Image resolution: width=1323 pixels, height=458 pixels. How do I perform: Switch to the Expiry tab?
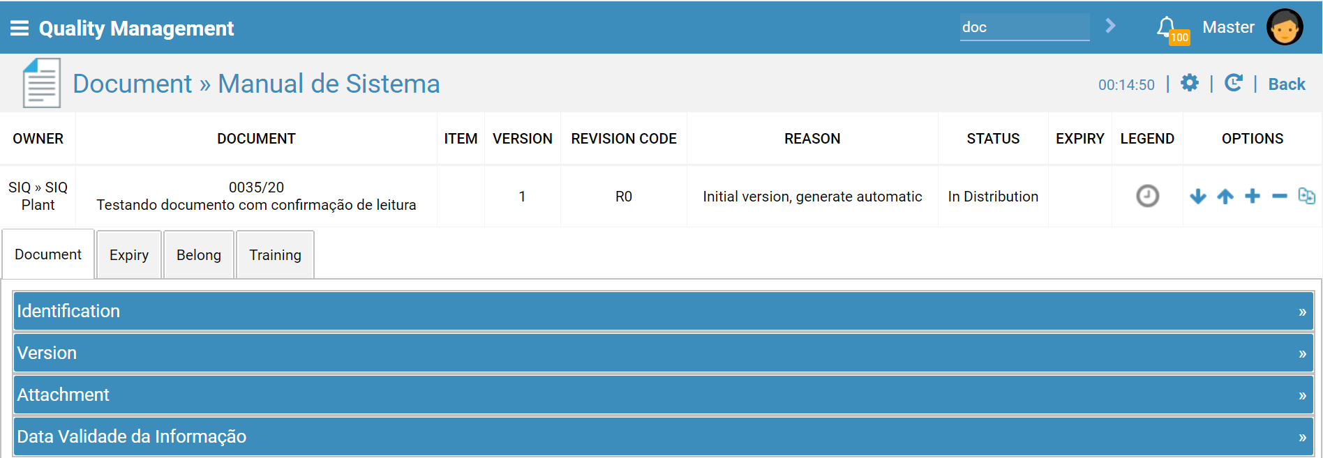[x=129, y=255]
